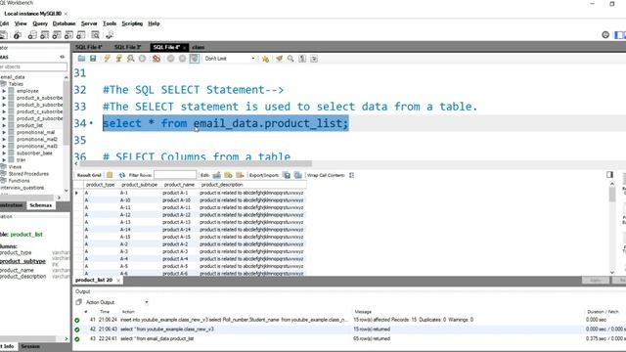Switch to the SQL File 3 tab
Image resolution: width=626 pixels, height=352 pixels.
(127, 47)
